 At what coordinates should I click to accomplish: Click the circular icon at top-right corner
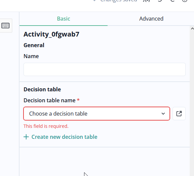point(185,1)
